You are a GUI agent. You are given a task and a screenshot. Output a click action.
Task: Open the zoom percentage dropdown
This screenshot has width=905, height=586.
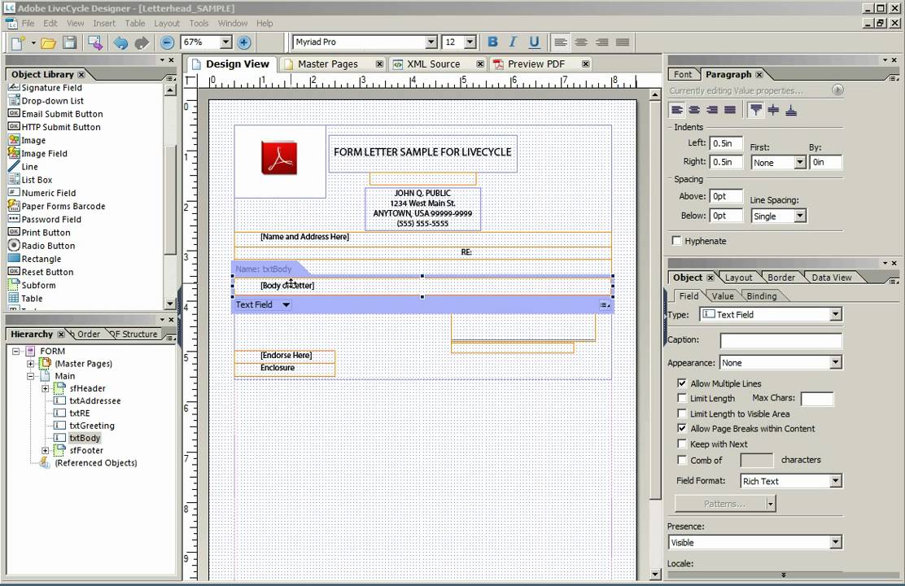225,42
